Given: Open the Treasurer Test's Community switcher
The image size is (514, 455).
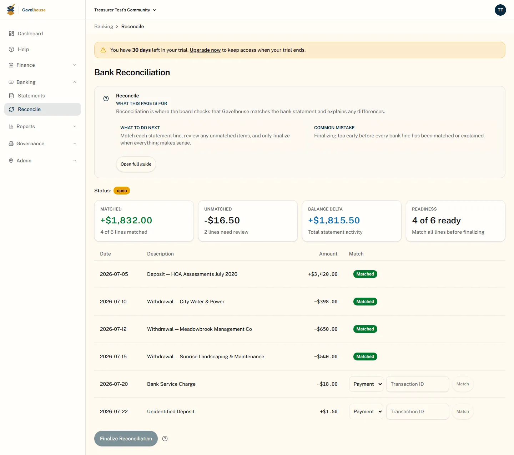Looking at the screenshot, I should click(125, 10).
